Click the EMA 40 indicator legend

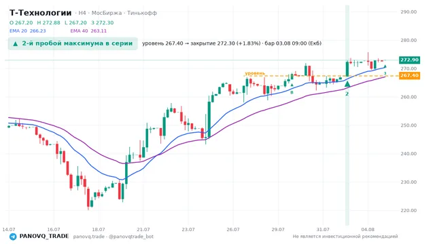tap(88, 31)
